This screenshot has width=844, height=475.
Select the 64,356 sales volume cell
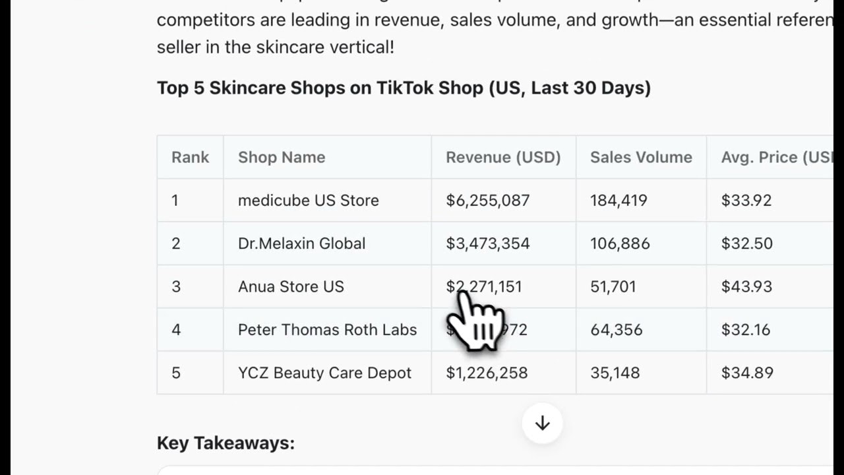pyautogui.click(x=616, y=329)
